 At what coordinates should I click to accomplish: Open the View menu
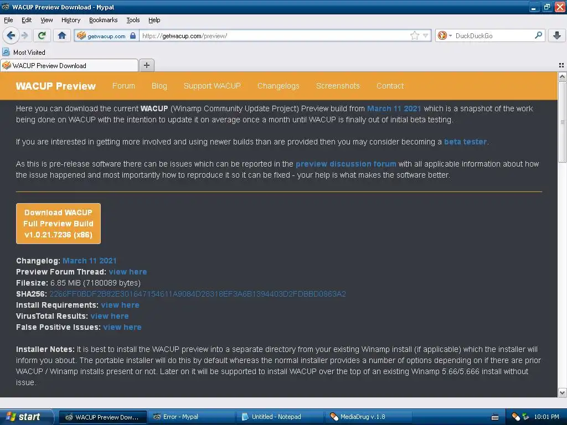(x=47, y=20)
